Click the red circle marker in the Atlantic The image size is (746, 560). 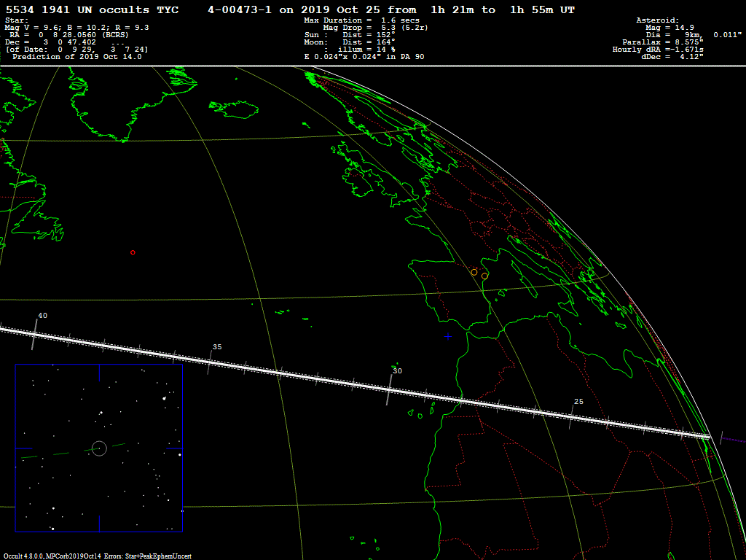133,252
